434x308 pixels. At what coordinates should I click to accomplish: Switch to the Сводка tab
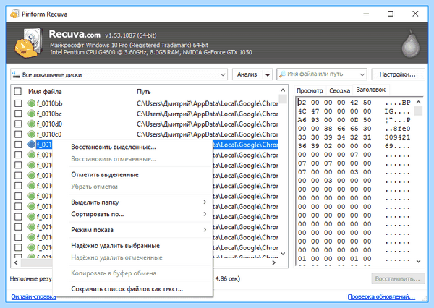(x=340, y=90)
